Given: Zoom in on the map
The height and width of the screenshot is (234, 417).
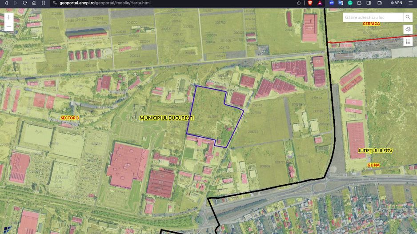Looking at the screenshot, I should coord(8,17).
